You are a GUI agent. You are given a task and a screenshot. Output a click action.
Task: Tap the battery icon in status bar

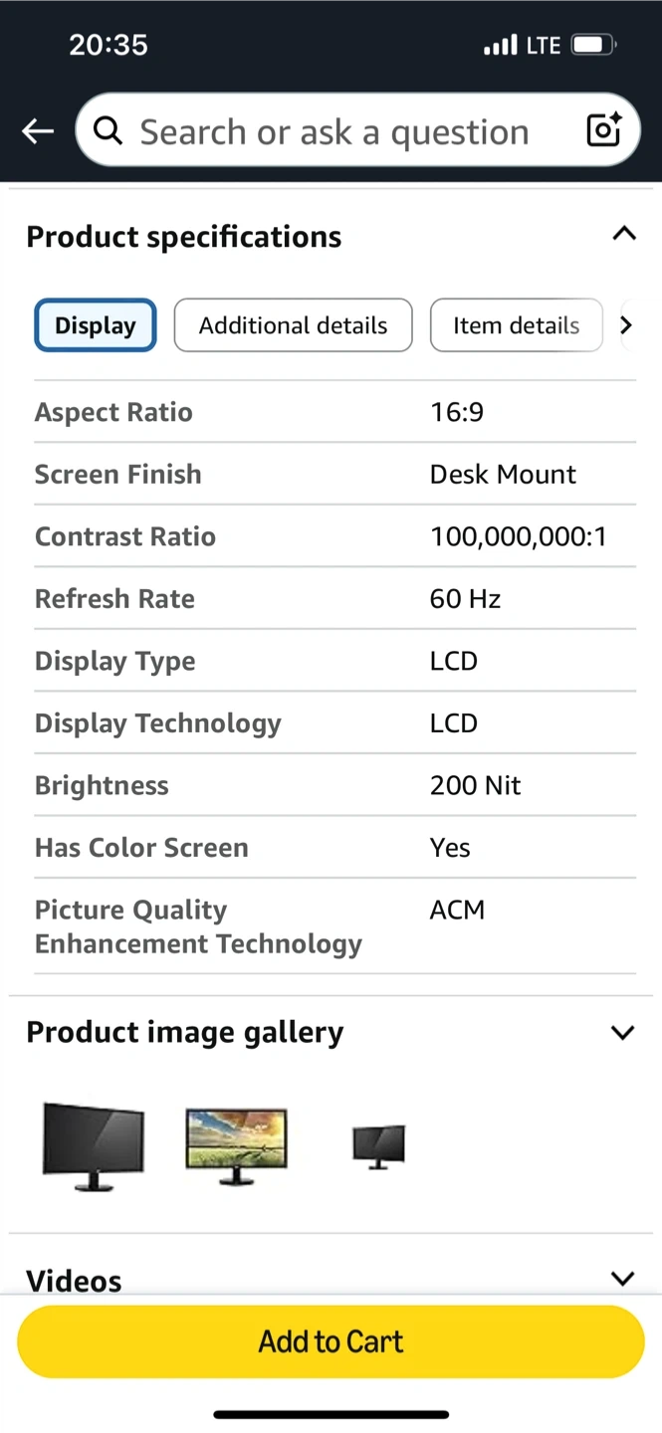click(593, 45)
